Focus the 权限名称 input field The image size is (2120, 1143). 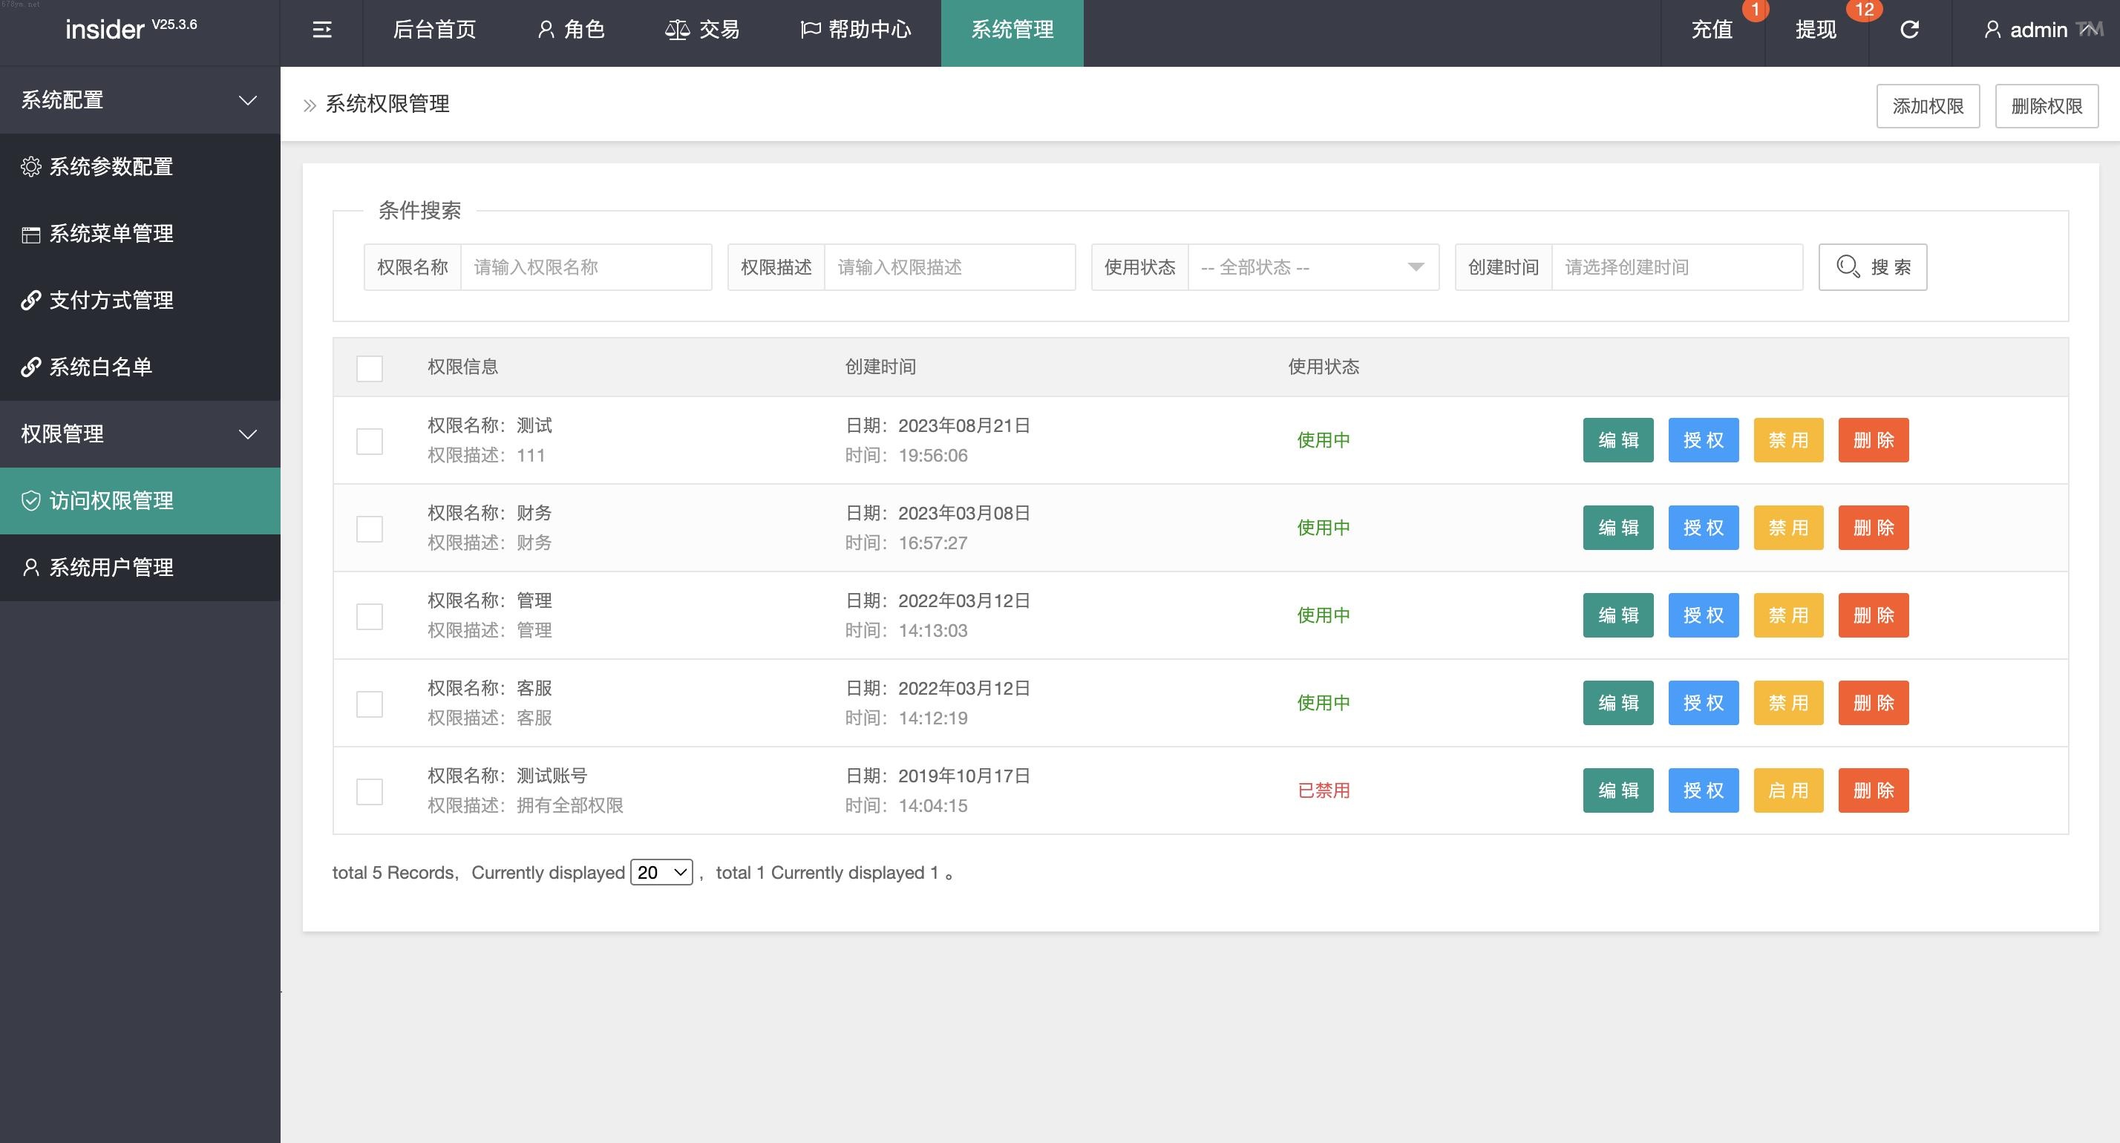[585, 267]
